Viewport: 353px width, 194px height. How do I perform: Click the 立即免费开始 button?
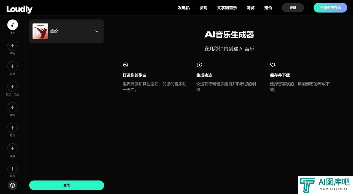(x=330, y=8)
